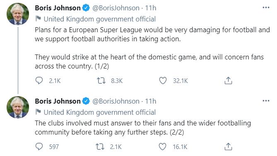
Task: Open more options menu on second tweet
Action: pyautogui.click(x=266, y=101)
